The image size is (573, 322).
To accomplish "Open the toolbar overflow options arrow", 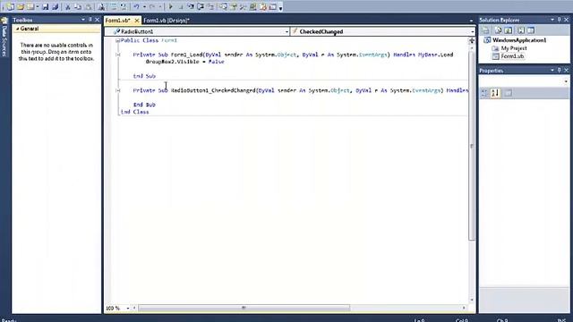I will pos(280,8).
